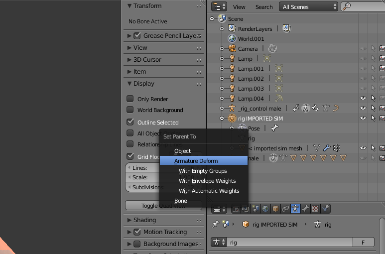Open the Physics properties tab
The image size is (385, 254).
325,209
